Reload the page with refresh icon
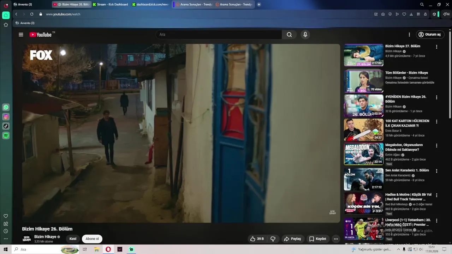Image resolution: width=452 pixels, height=254 pixels. (32, 14)
